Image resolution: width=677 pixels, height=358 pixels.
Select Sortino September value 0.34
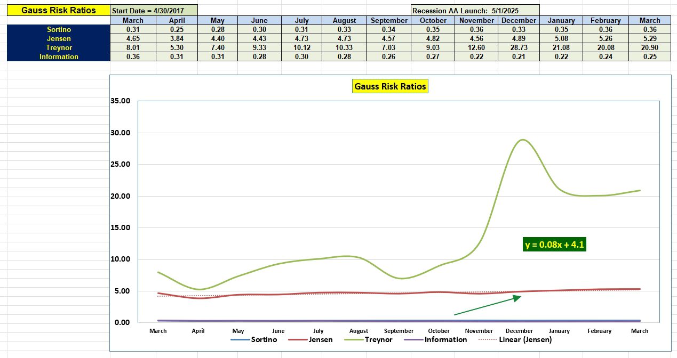tap(388, 29)
